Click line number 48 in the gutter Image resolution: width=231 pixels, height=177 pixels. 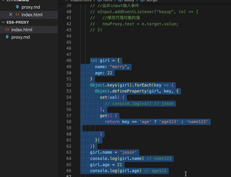click(x=69, y=60)
